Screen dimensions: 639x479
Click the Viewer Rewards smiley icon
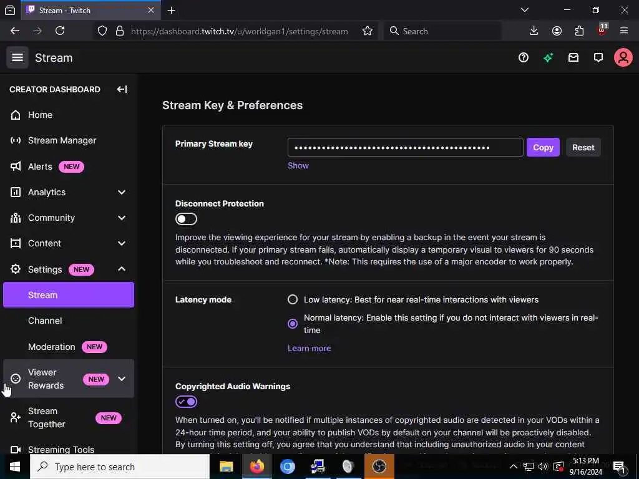(x=16, y=379)
